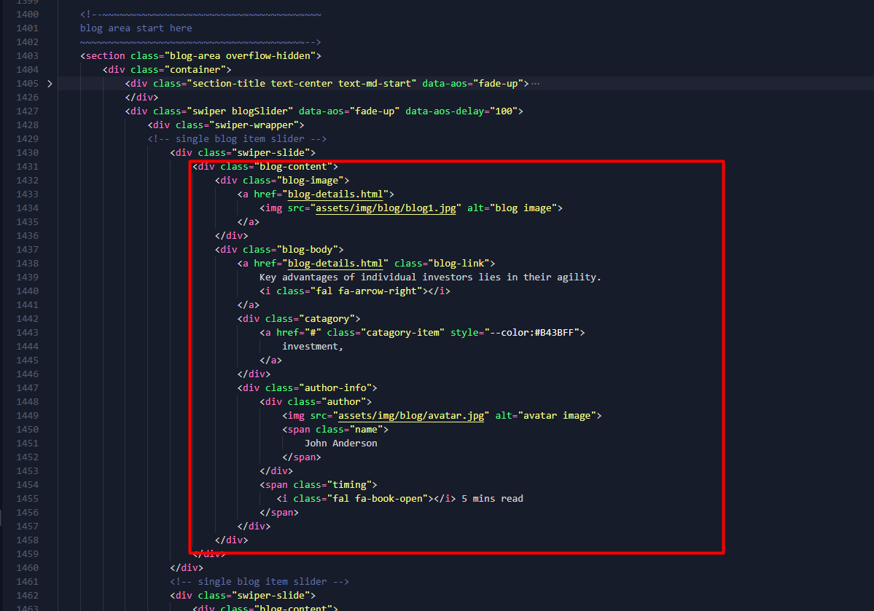The height and width of the screenshot is (611, 874).
Task: Place cursor on the "investment," text
Action: tap(313, 347)
